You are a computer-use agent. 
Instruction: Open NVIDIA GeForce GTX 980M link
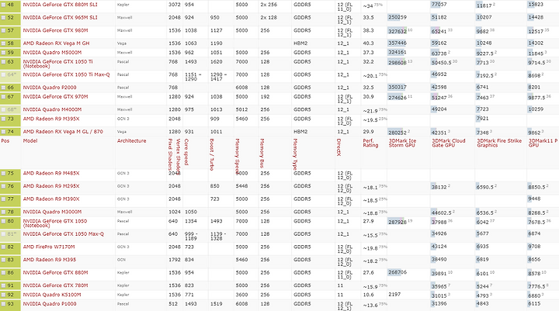click(55, 30)
